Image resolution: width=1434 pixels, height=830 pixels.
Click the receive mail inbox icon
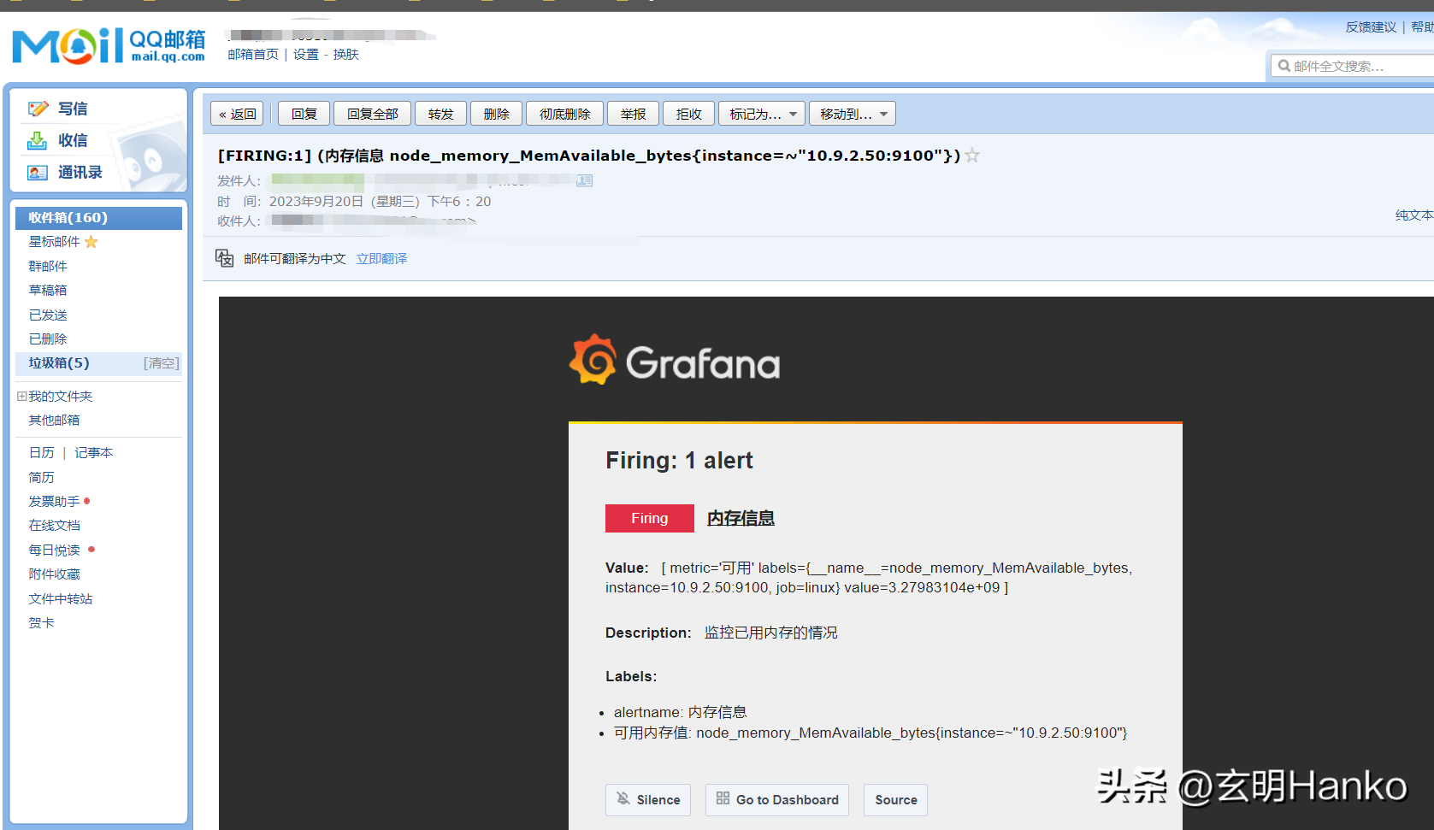pos(38,140)
